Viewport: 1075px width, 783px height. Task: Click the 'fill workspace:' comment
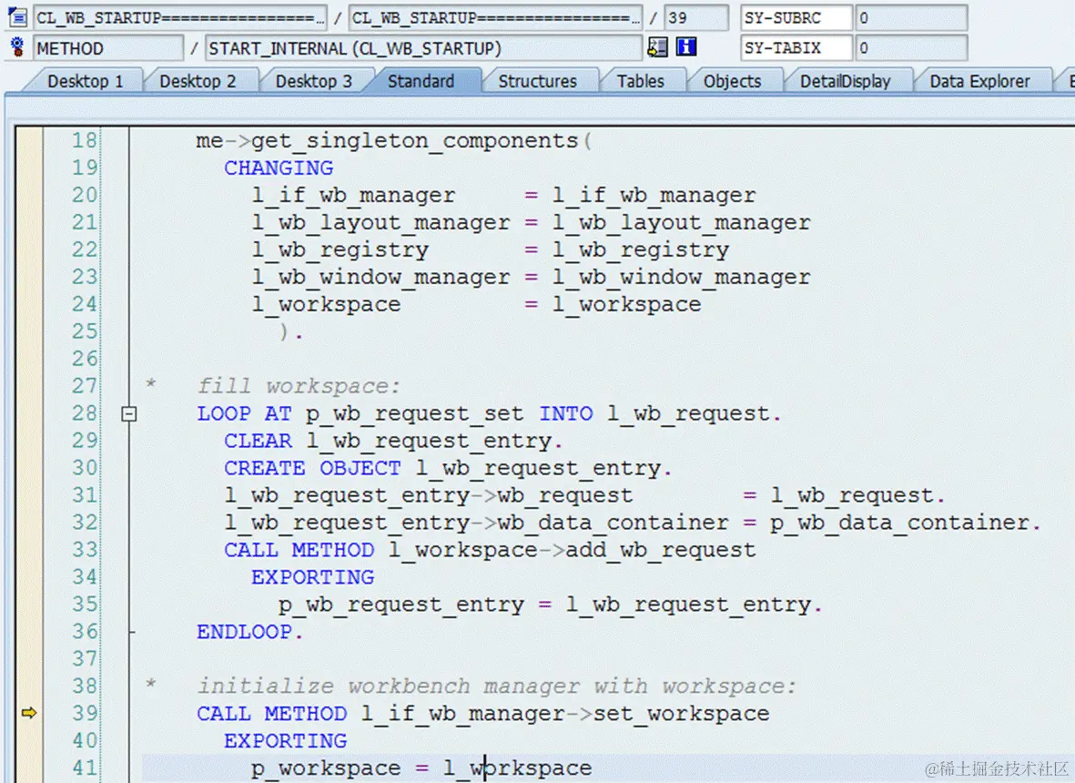click(299, 387)
